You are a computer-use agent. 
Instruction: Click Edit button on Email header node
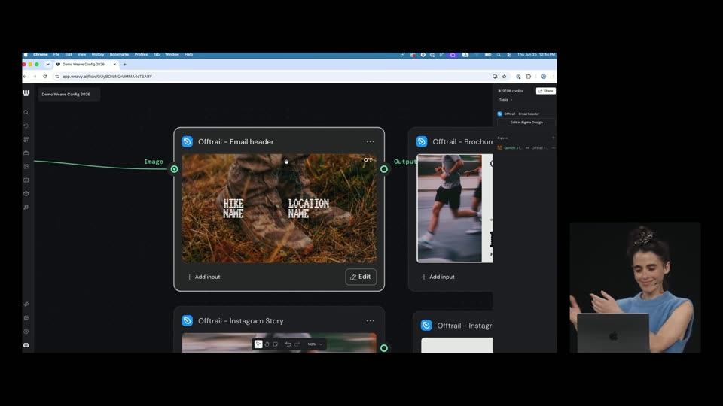361,277
